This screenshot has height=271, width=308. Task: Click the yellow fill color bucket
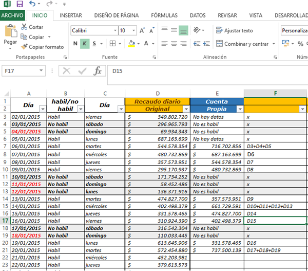tap(132, 44)
